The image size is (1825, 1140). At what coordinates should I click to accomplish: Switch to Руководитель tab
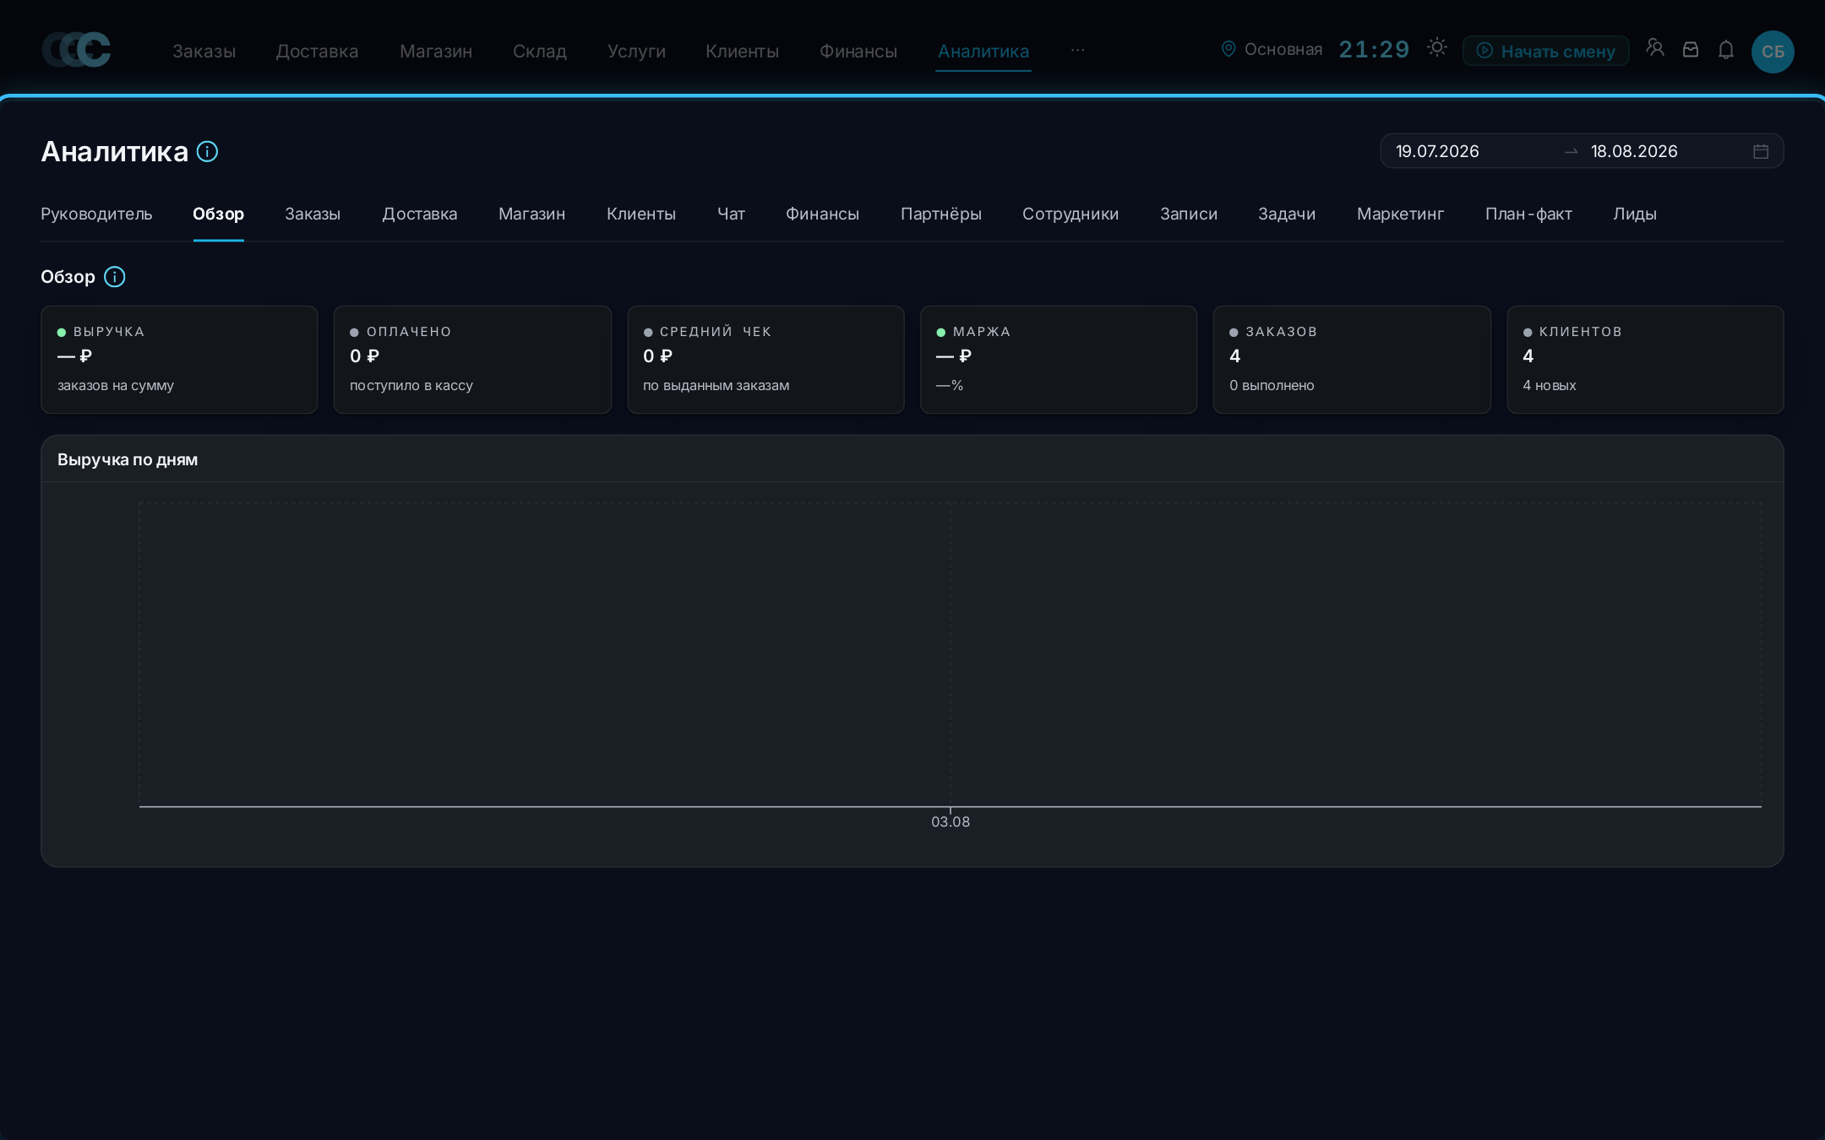coord(96,214)
